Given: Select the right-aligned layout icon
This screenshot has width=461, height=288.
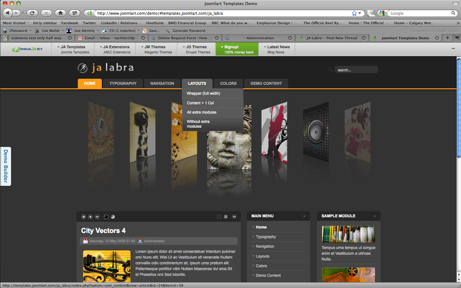Looking at the screenshot, I should pyautogui.click(x=226, y=217).
